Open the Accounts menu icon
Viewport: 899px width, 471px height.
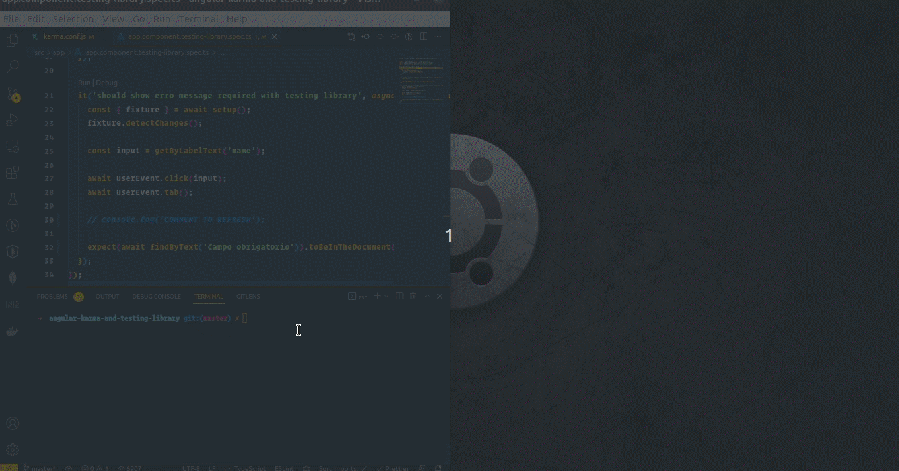(13, 423)
